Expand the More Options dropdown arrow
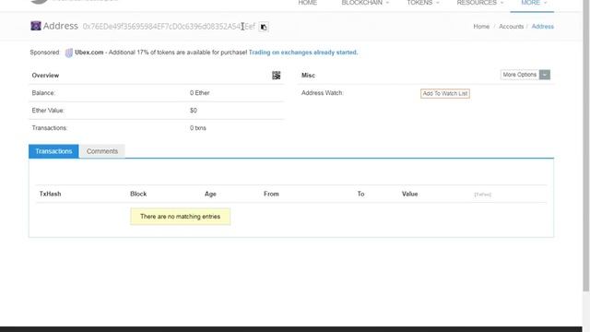Screen dimensions: 590x332 545,75
